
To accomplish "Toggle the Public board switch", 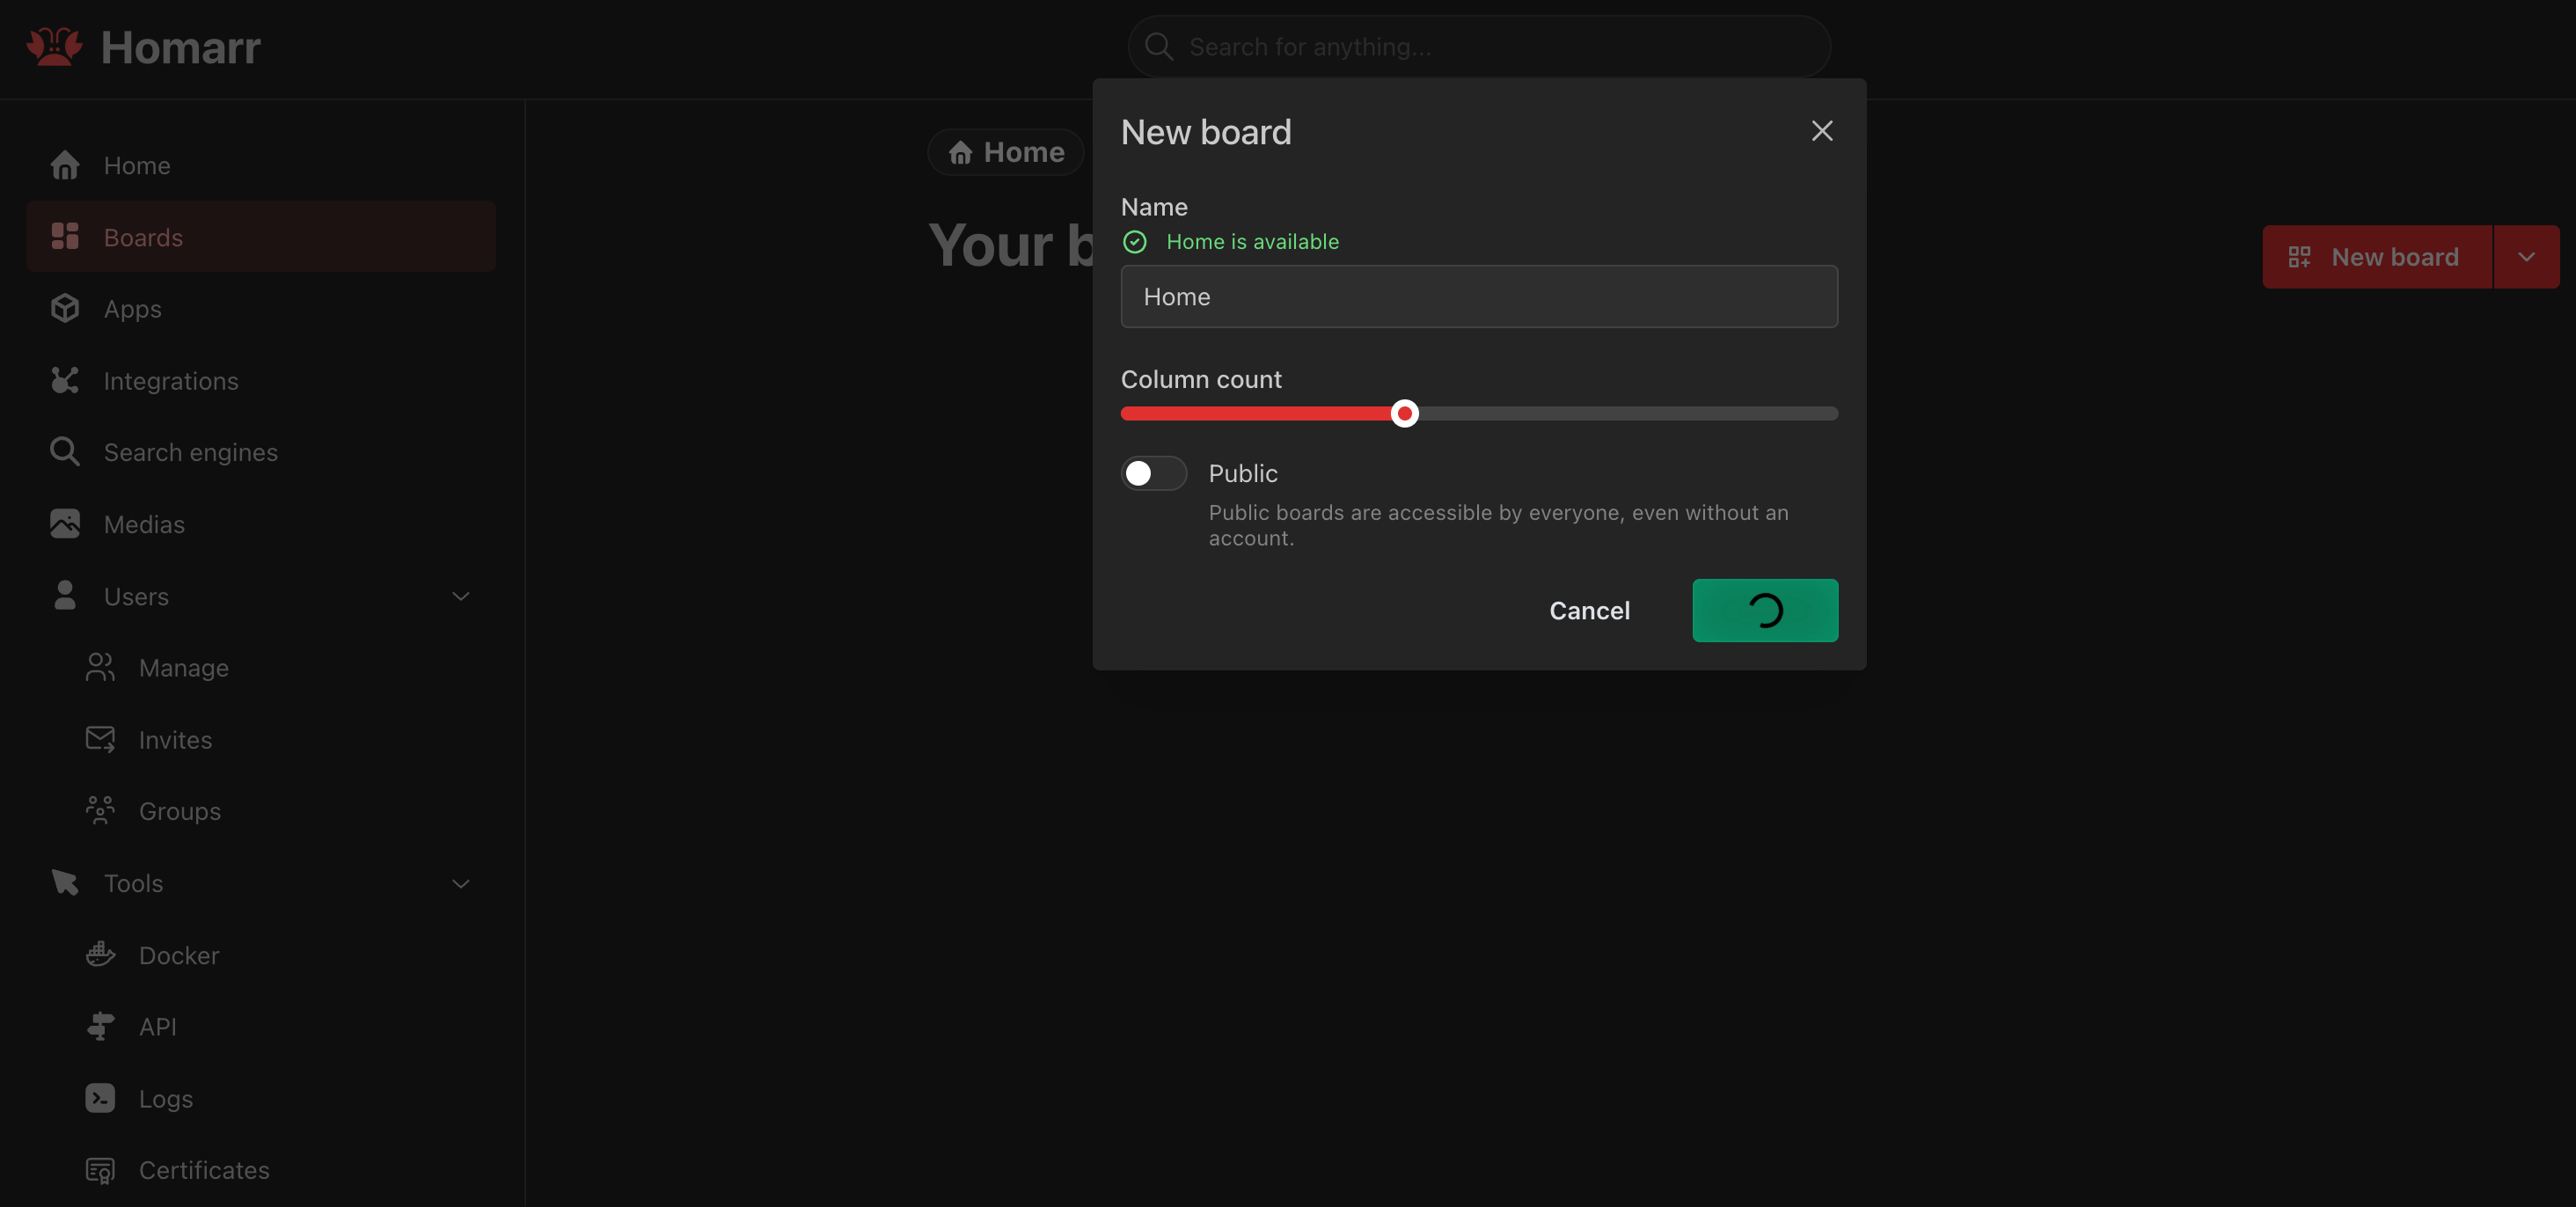I will pos(1154,473).
